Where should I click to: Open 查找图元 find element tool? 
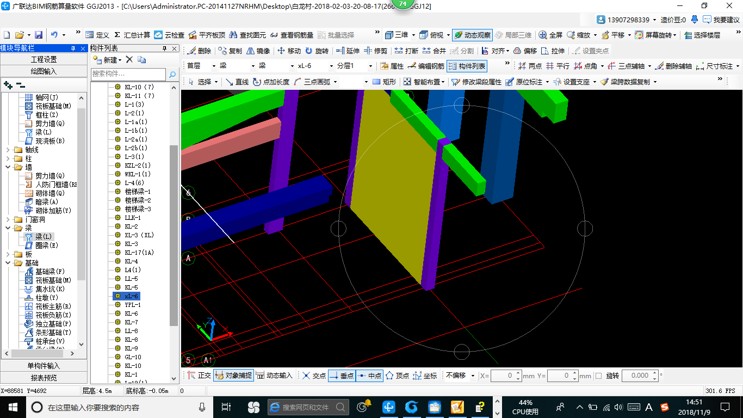(247, 35)
